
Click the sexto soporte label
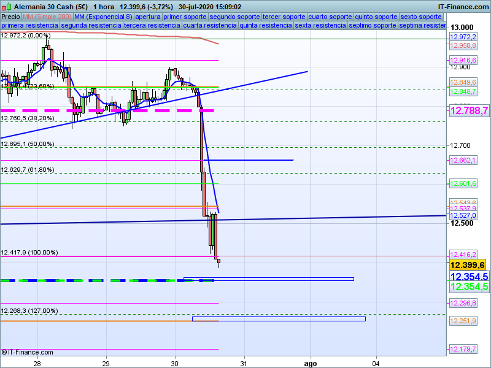pos(421,17)
